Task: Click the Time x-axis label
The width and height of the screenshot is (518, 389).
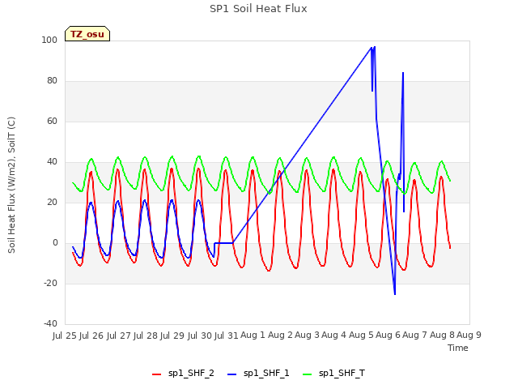Action: coord(457,348)
